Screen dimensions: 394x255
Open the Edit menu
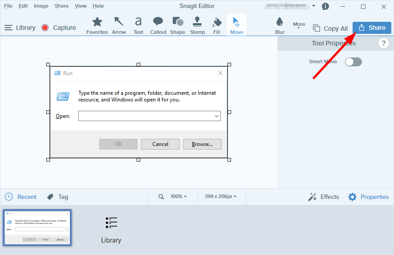click(x=23, y=6)
